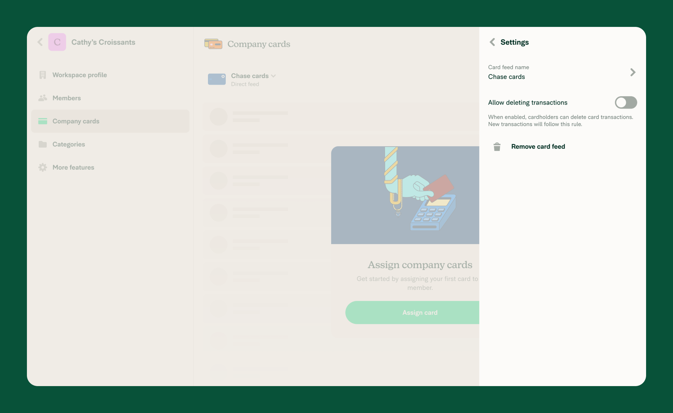Click the More features gear icon

pos(42,167)
